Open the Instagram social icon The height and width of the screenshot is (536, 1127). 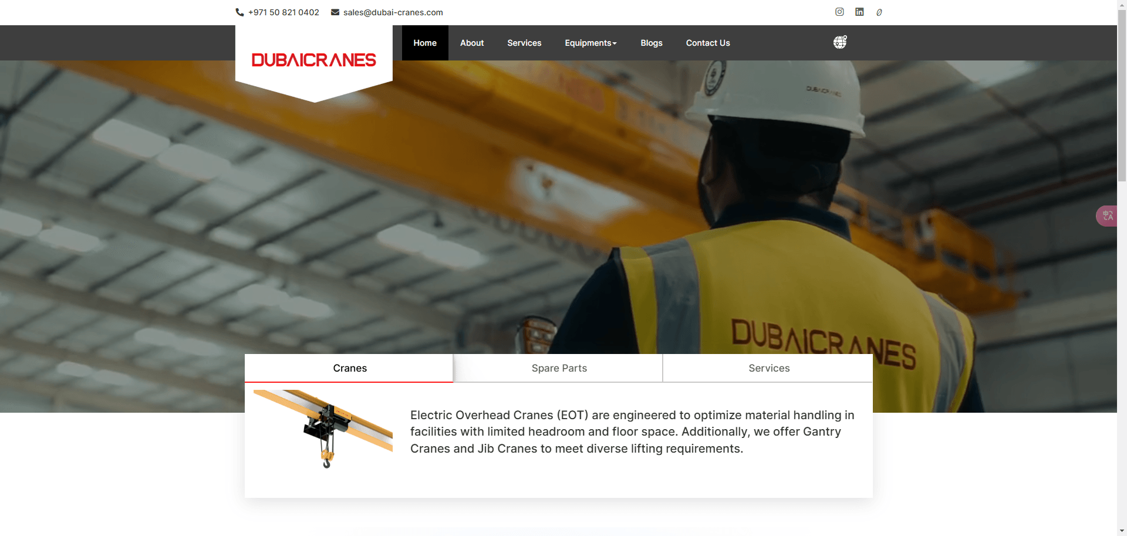coord(839,12)
